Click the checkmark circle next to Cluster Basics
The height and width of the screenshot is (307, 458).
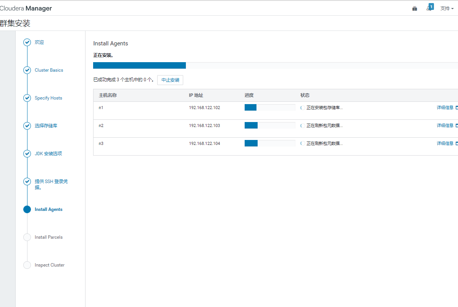[27, 70]
